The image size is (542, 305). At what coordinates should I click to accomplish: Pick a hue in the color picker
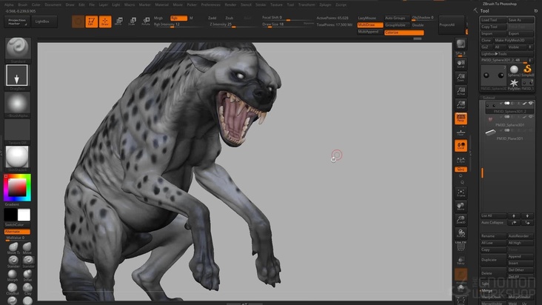[x=17, y=187]
